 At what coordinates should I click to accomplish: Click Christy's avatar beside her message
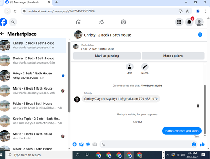77,99
